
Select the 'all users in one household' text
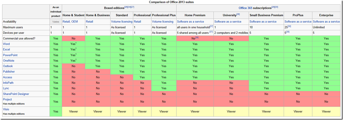(193, 27)
